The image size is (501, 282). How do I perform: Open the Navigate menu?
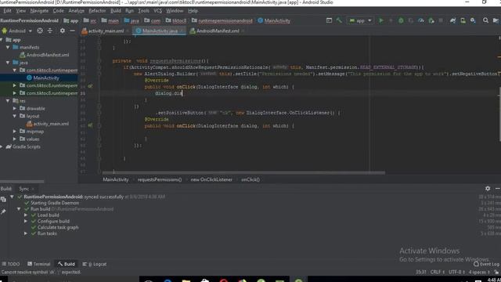(x=39, y=11)
